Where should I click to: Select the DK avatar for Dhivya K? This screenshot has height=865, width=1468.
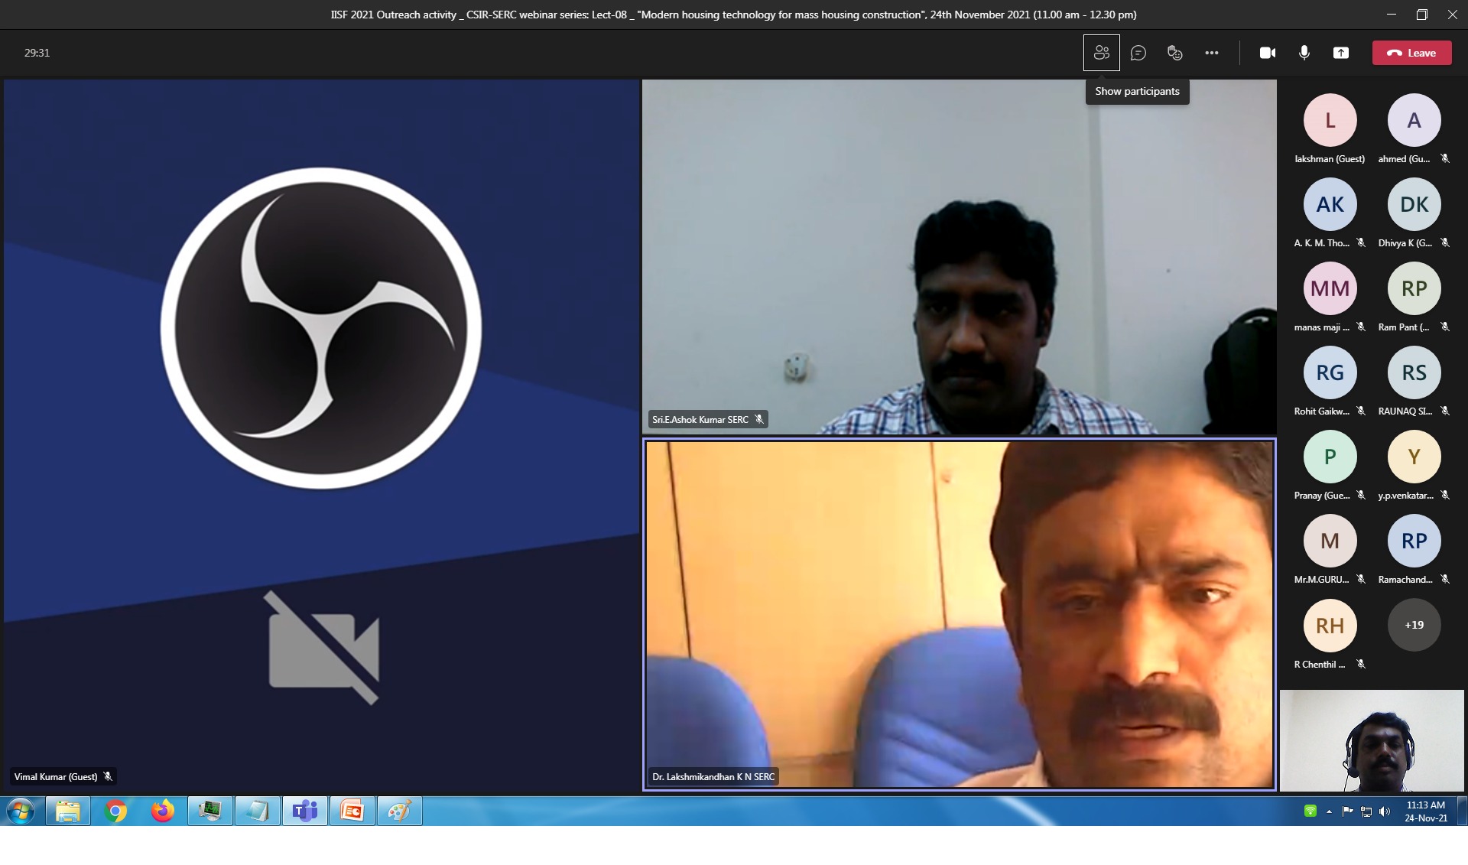(1414, 204)
